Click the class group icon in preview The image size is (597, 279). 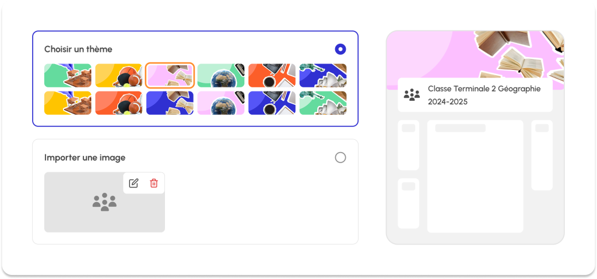click(412, 95)
